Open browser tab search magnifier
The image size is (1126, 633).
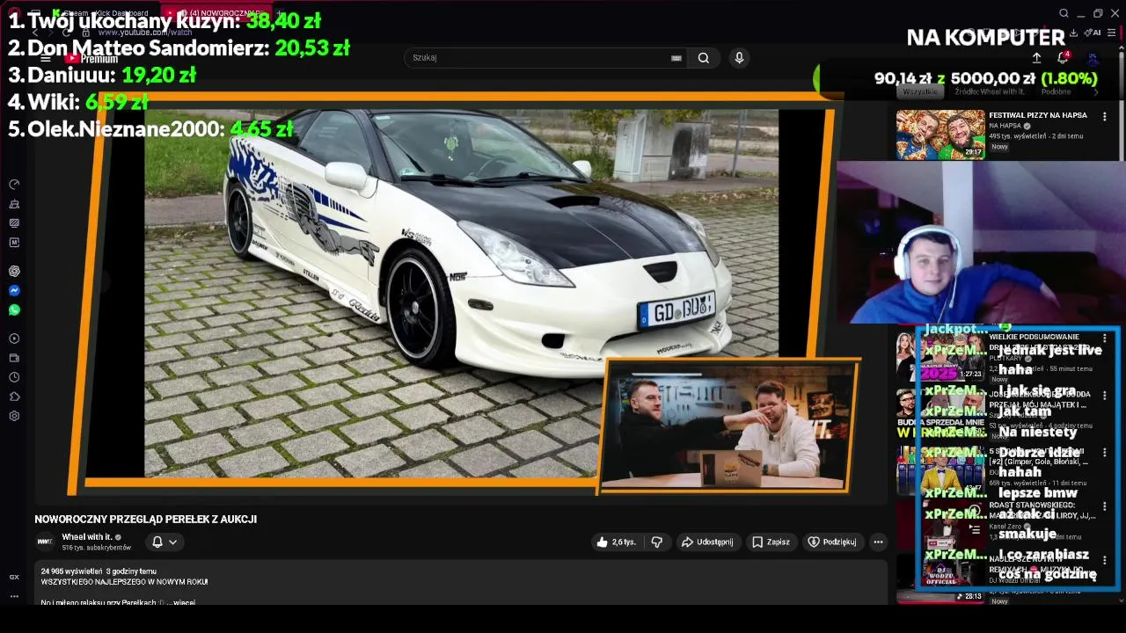click(x=1064, y=13)
